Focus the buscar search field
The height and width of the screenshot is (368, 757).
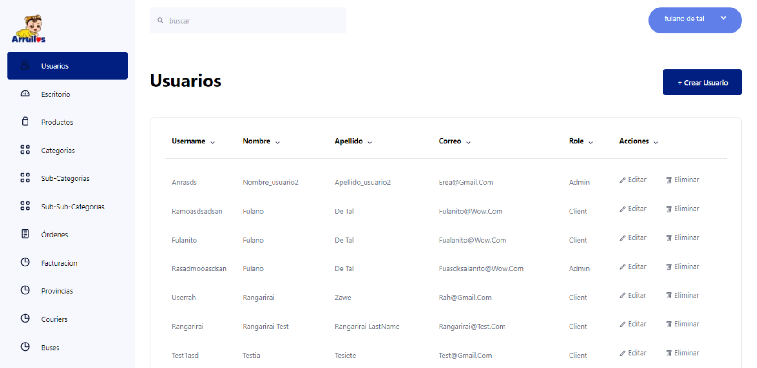254,20
